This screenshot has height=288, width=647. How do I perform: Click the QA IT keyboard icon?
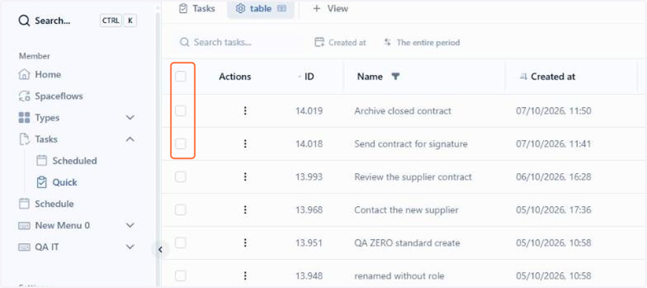(x=24, y=247)
